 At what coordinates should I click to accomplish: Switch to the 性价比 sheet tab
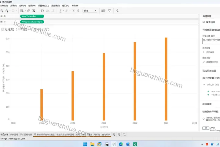tap(97, 135)
